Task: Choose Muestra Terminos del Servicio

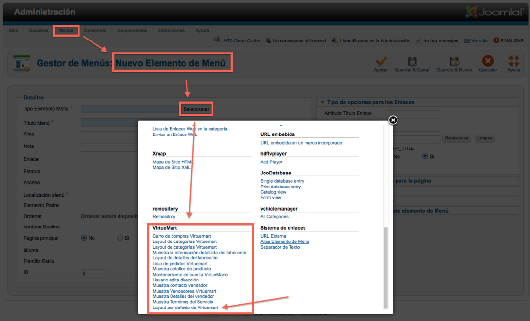Action: [183, 302]
